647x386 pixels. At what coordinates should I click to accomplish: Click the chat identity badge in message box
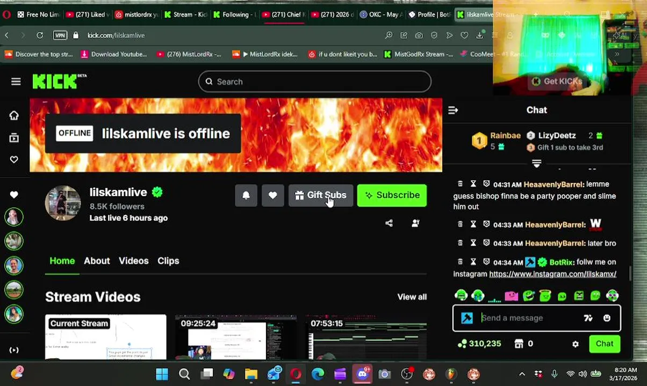(x=467, y=318)
